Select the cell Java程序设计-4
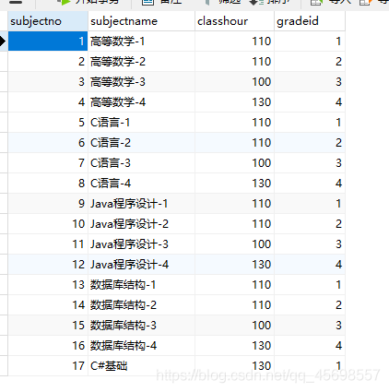The image size is (389, 392). (x=141, y=265)
